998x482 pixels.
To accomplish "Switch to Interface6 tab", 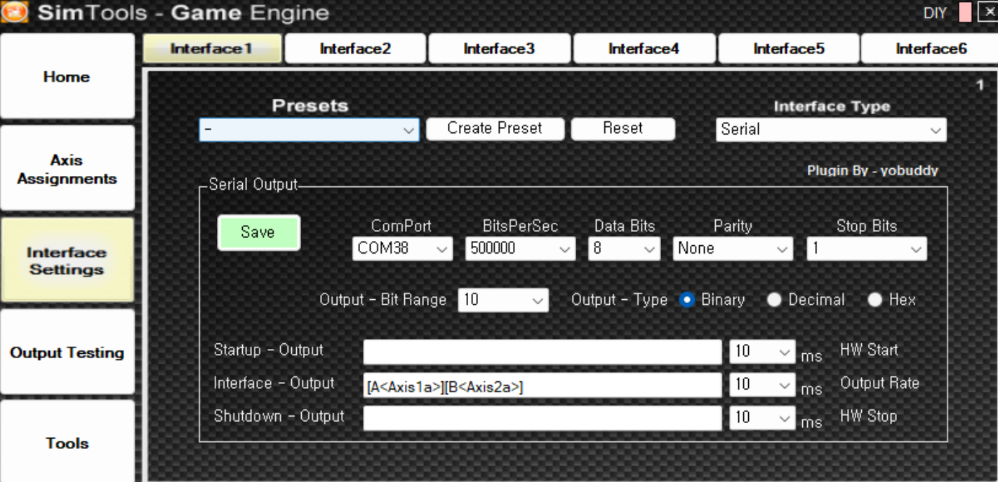I will [x=930, y=48].
